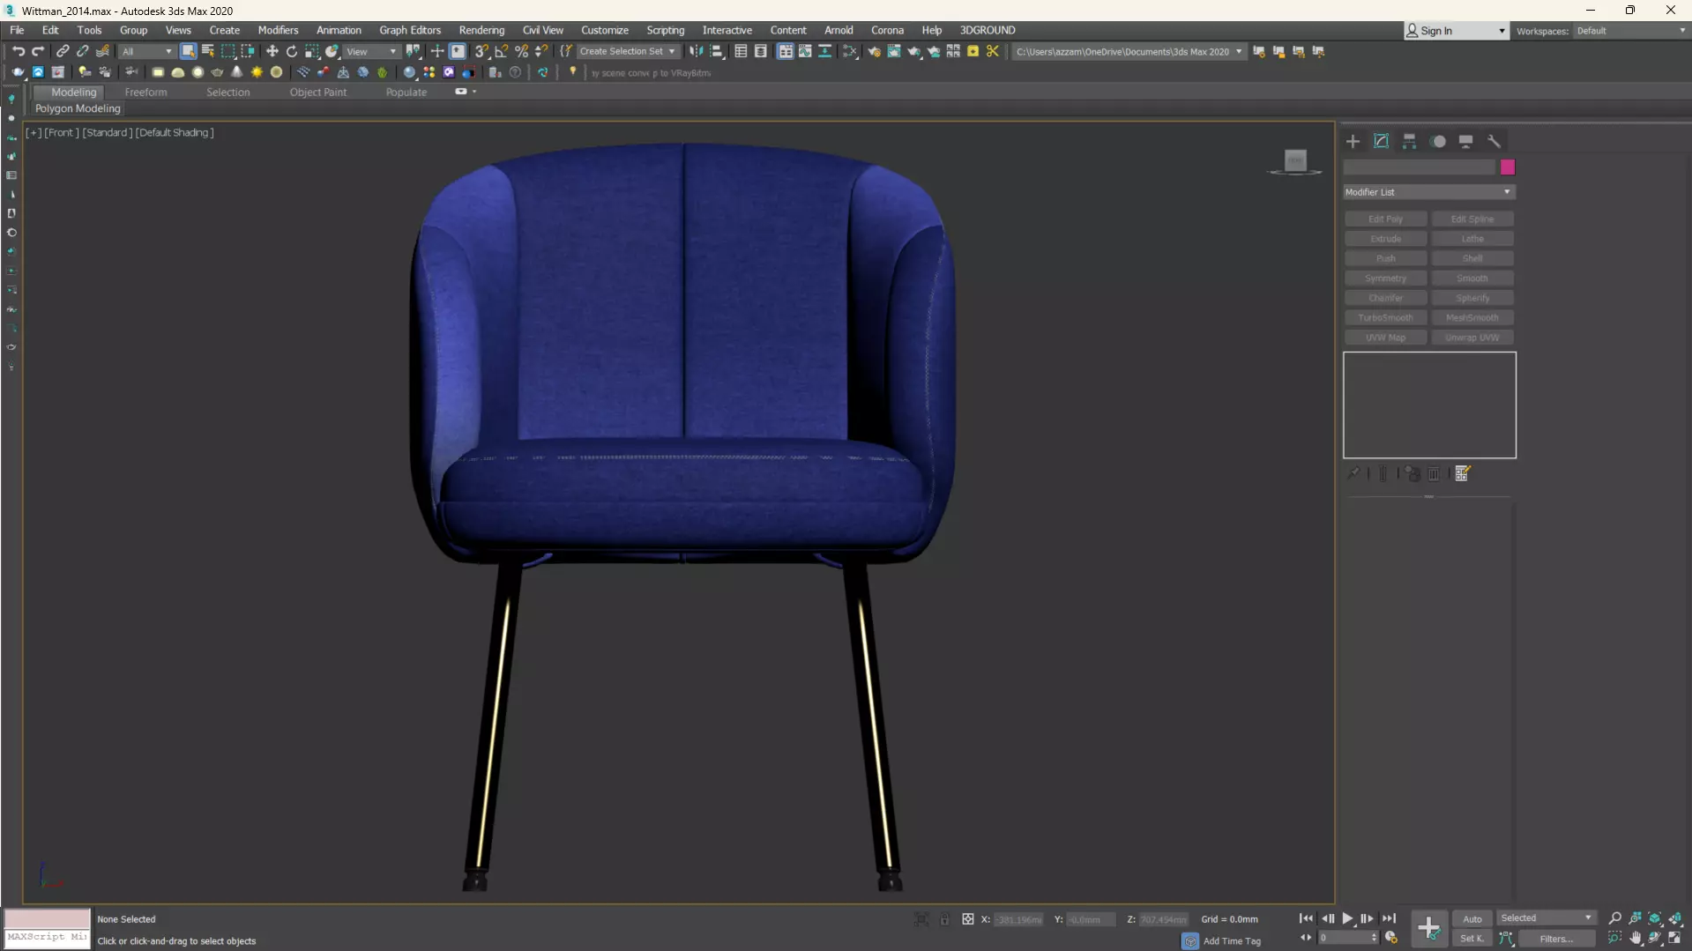Click Configure Modifier Sets icon
The height and width of the screenshot is (951, 1692).
point(1463,474)
